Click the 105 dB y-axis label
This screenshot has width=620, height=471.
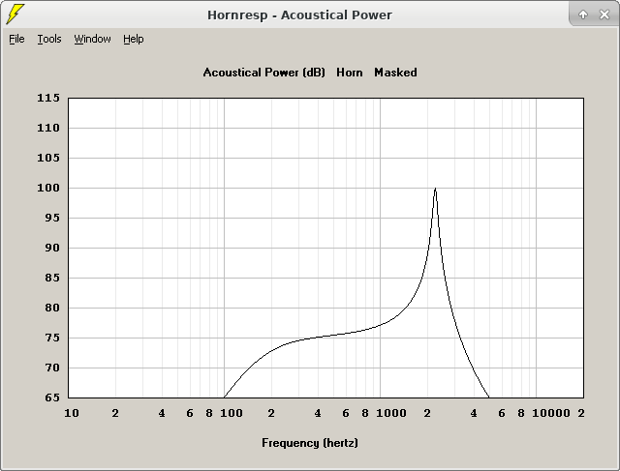tap(48, 158)
